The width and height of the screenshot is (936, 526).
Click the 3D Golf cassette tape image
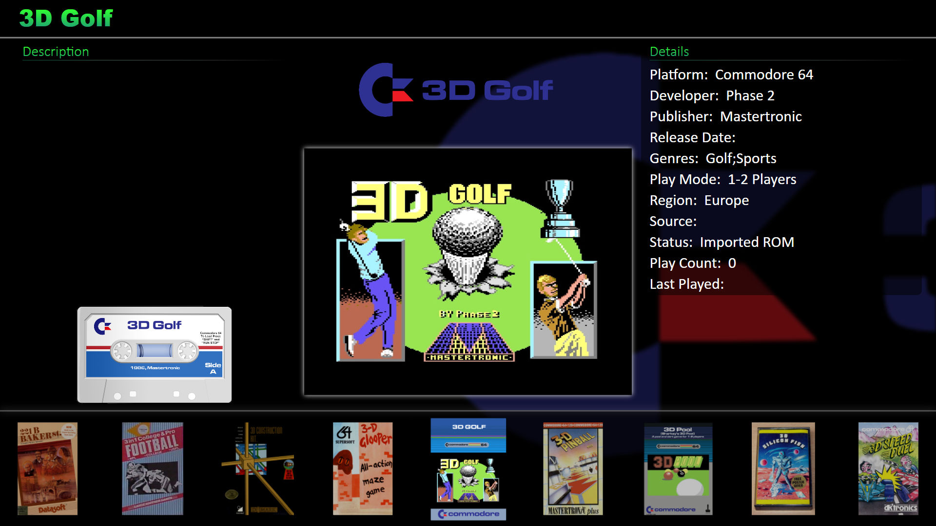coord(155,355)
